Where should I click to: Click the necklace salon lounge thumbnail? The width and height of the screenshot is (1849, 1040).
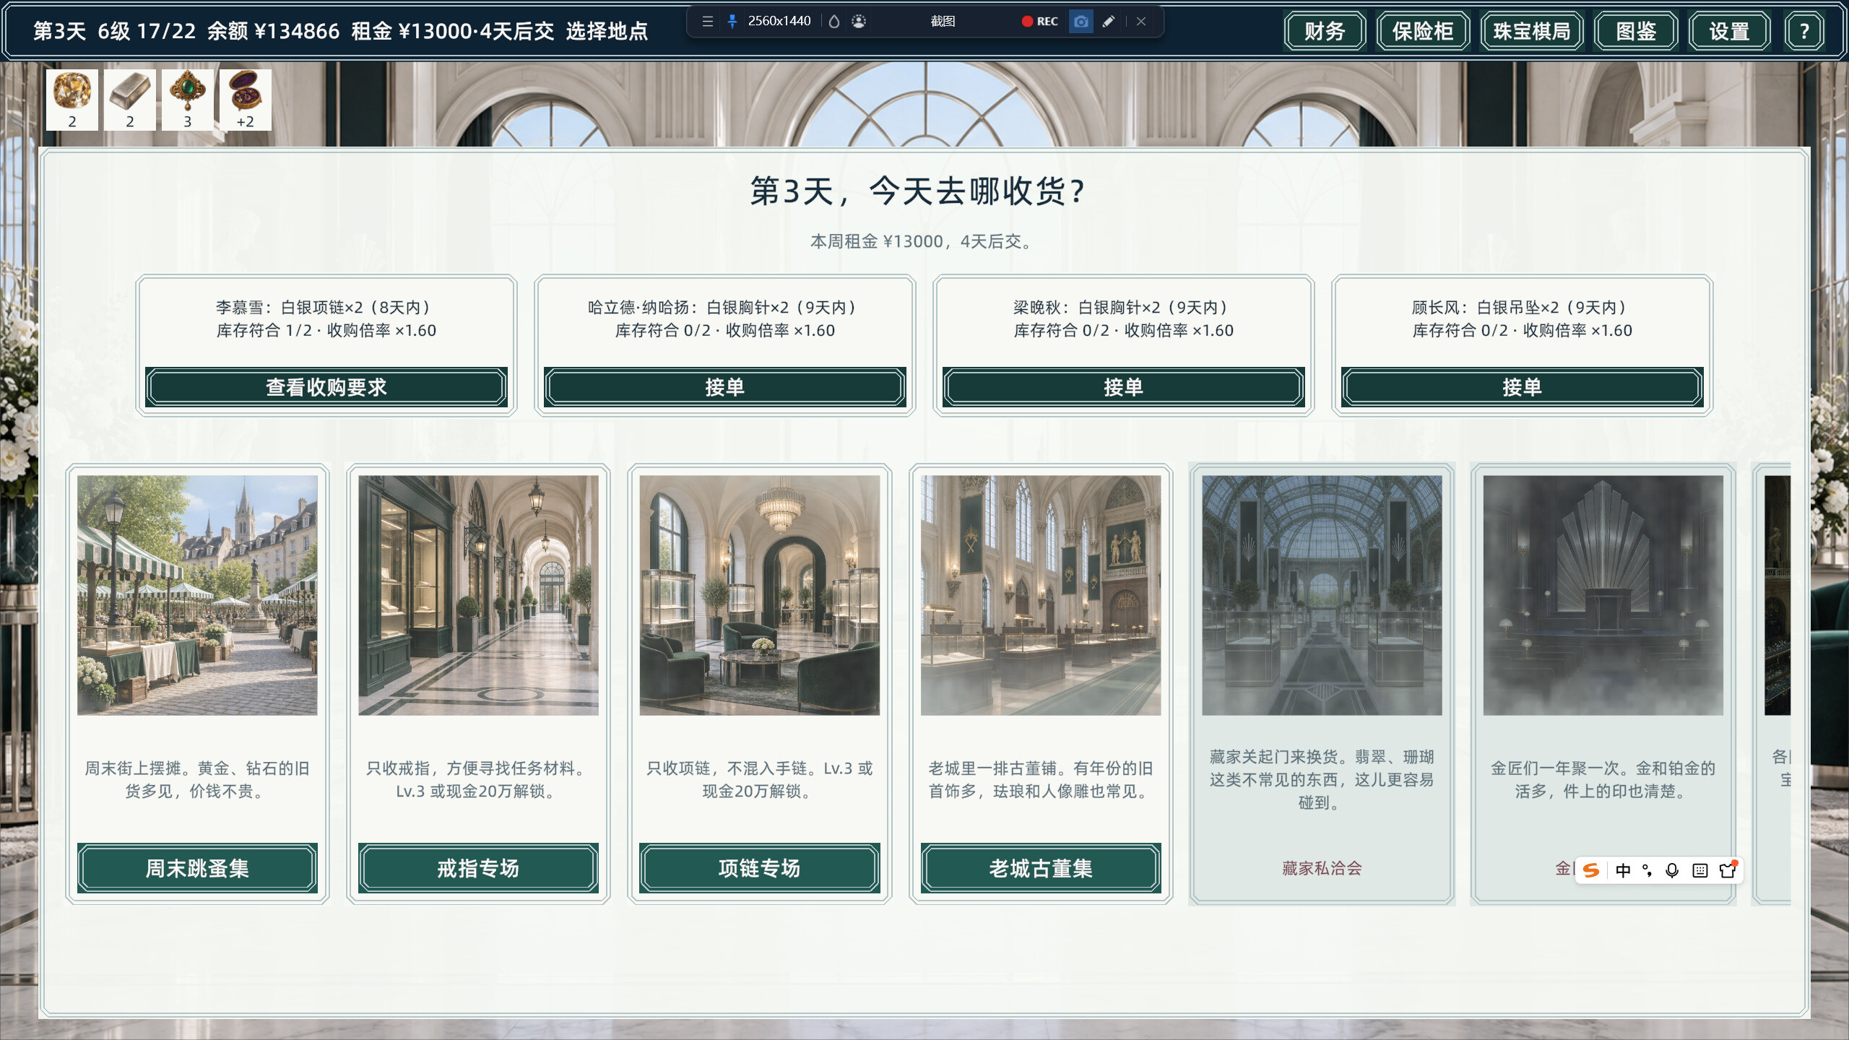click(760, 595)
